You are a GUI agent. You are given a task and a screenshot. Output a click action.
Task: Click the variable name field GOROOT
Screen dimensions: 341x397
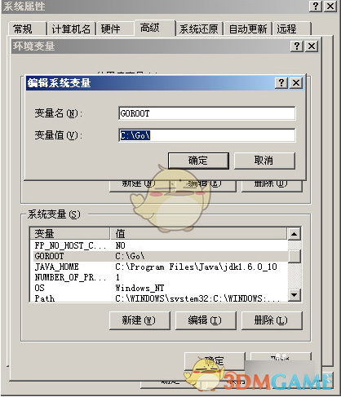pyautogui.click(x=207, y=113)
